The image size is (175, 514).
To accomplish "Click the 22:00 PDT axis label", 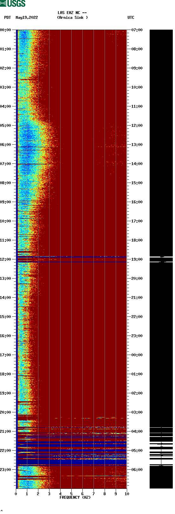I will click(x=6, y=451).
